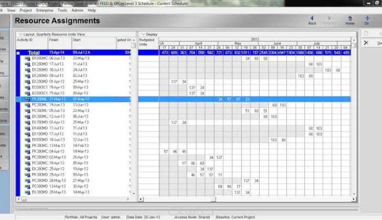Image resolution: width=382 pixels, height=220 pixels.
Task: Select resource icon for EK300ML 12-Jun-13
Action: (x=28, y=117)
